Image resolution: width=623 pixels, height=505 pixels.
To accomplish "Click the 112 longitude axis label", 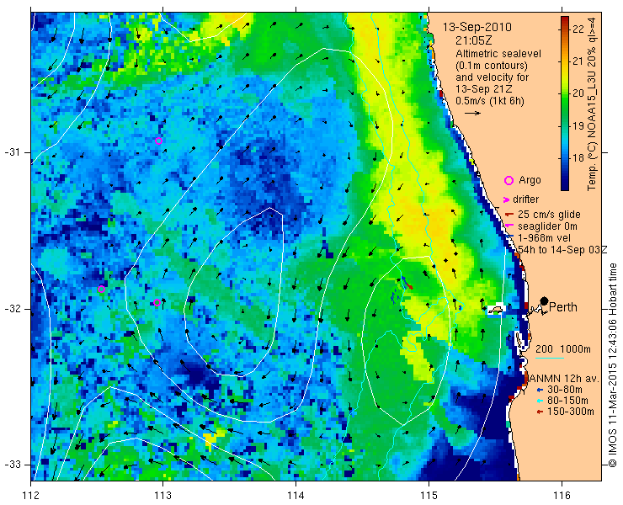I will coord(30,495).
